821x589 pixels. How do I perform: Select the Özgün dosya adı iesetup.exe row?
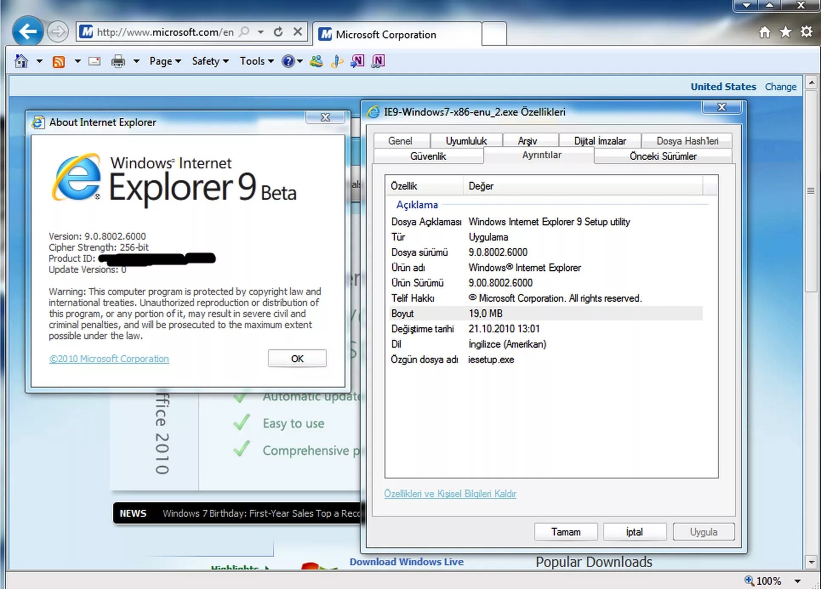[545, 359]
